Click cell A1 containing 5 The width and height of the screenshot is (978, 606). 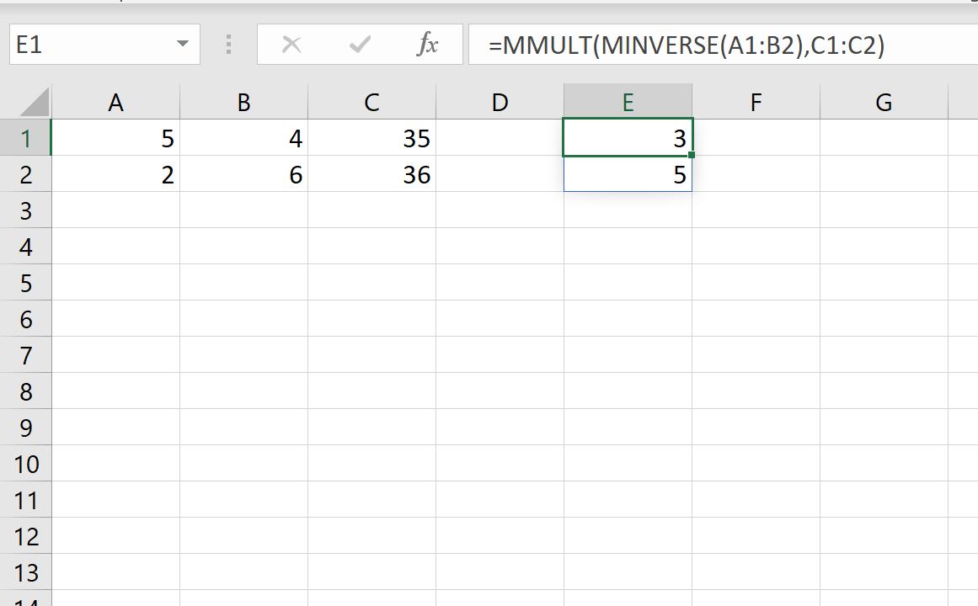pyautogui.click(x=116, y=138)
